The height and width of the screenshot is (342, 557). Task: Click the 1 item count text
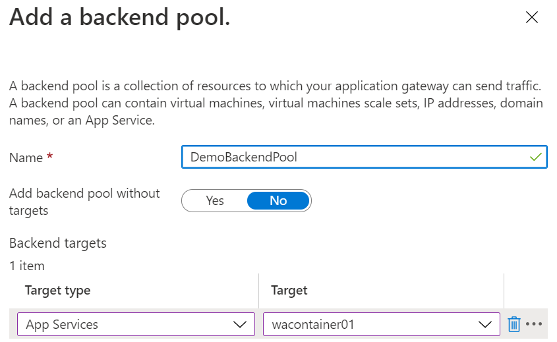click(x=27, y=266)
